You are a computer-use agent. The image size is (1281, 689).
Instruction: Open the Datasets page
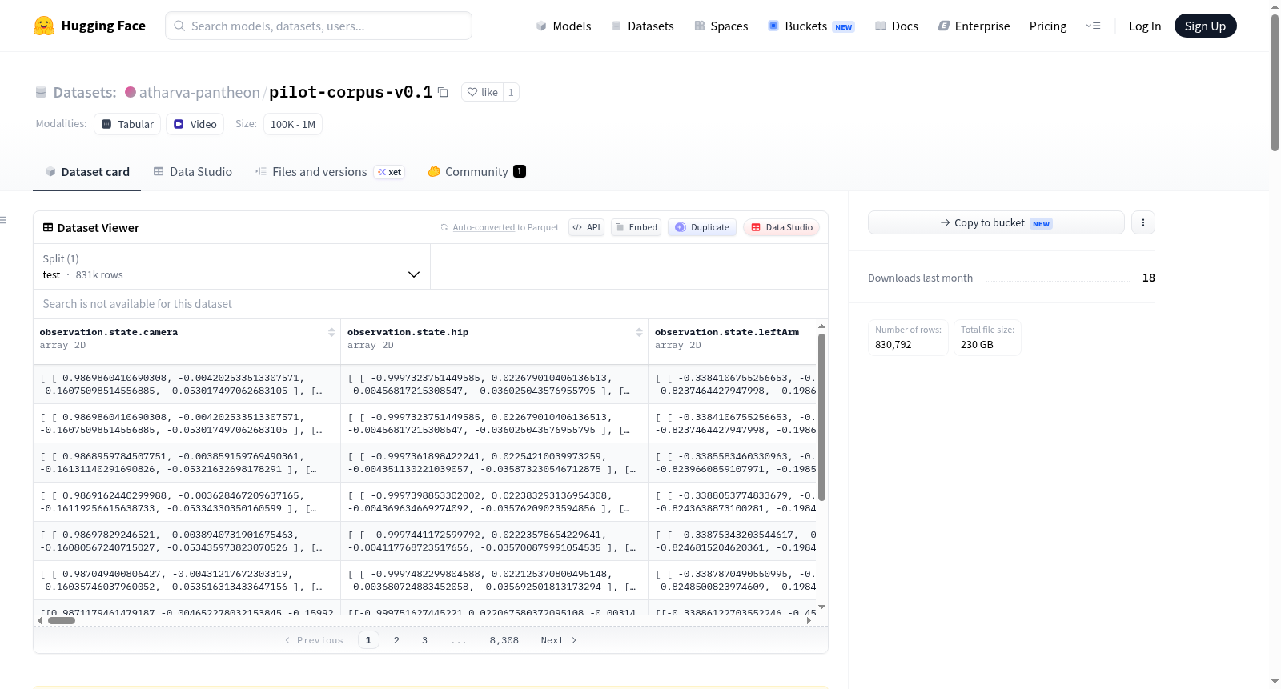pos(643,26)
